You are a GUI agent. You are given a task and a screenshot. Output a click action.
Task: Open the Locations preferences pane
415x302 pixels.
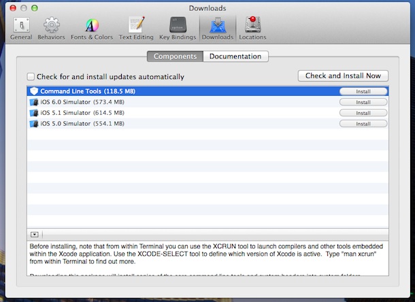pyautogui.click(x=252, y=29)
